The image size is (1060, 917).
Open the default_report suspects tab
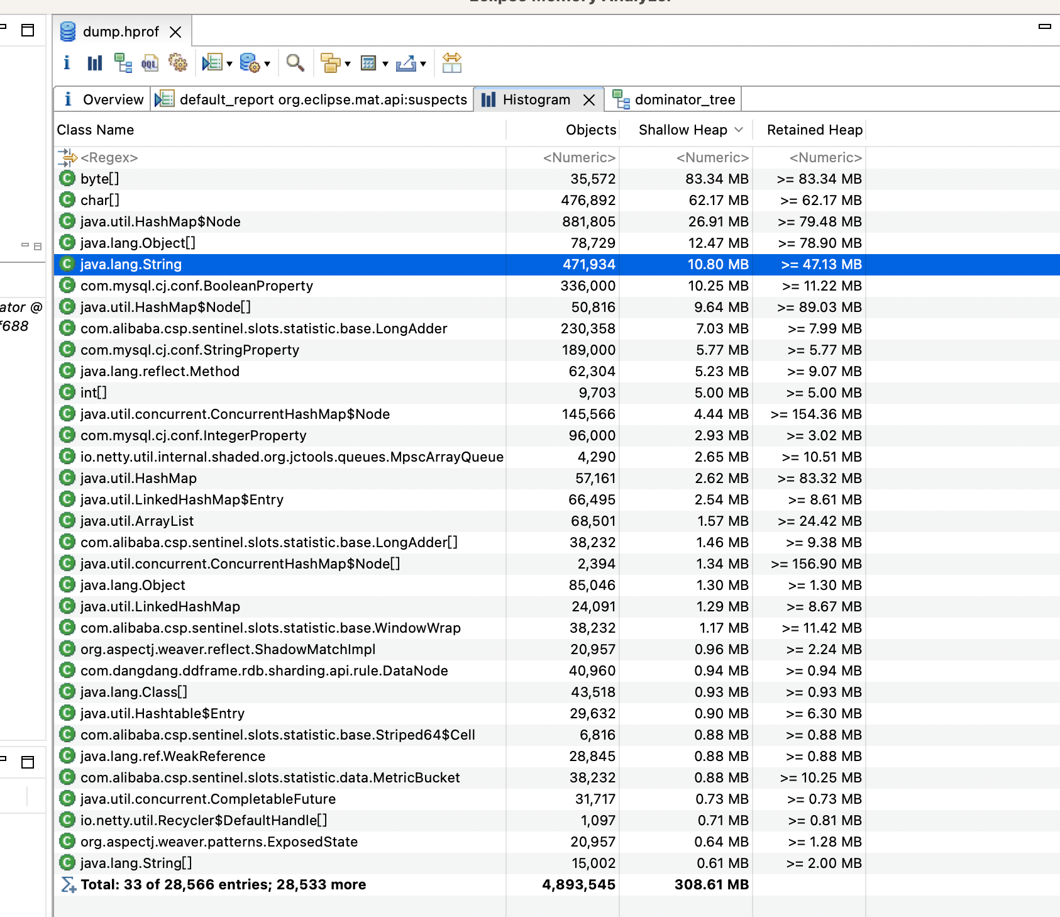(314, 99)
